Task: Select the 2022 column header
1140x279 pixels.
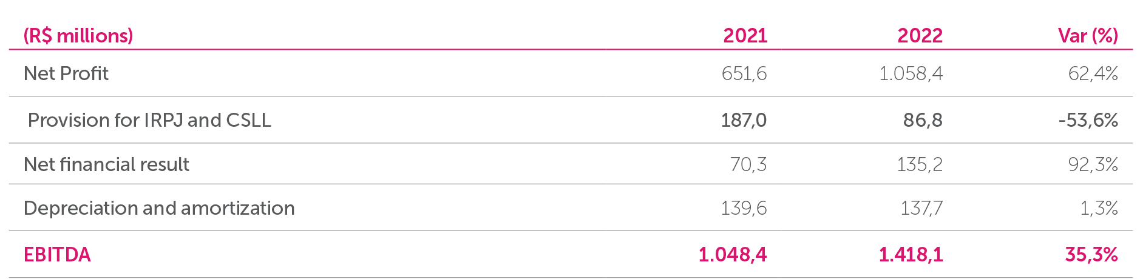Action: pyautogui.click(x=920, y=36)
